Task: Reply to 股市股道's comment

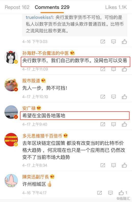Action: [114, 97]
